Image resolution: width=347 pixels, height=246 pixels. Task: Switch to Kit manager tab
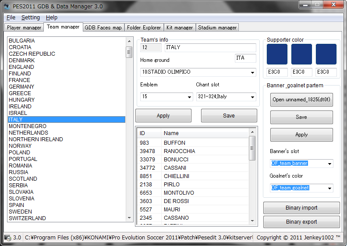[180, 28]
